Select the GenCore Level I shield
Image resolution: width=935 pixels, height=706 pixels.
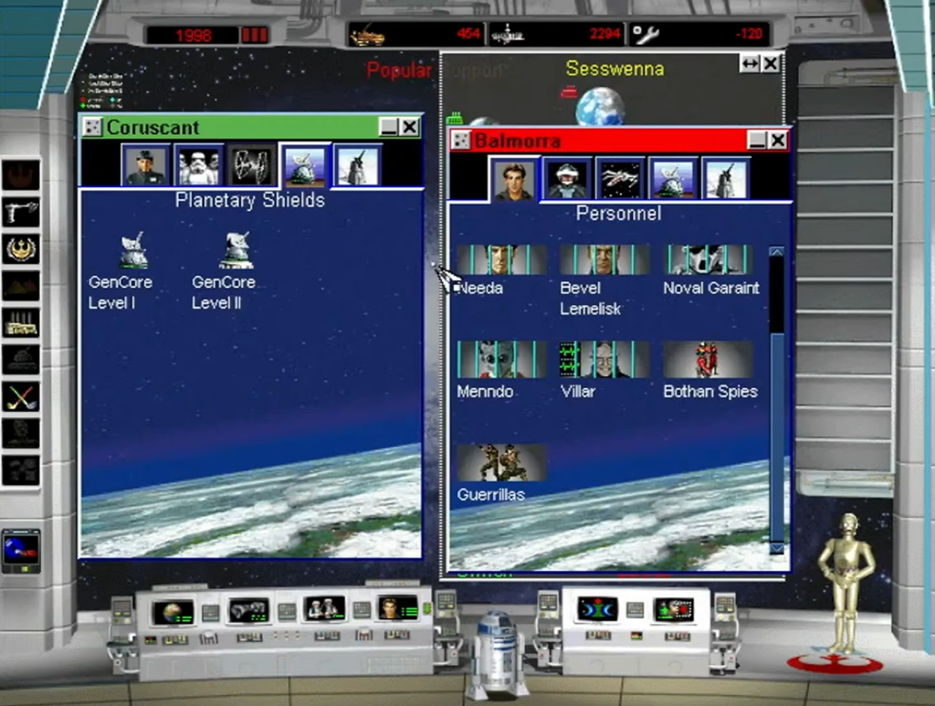coord(134,250)
